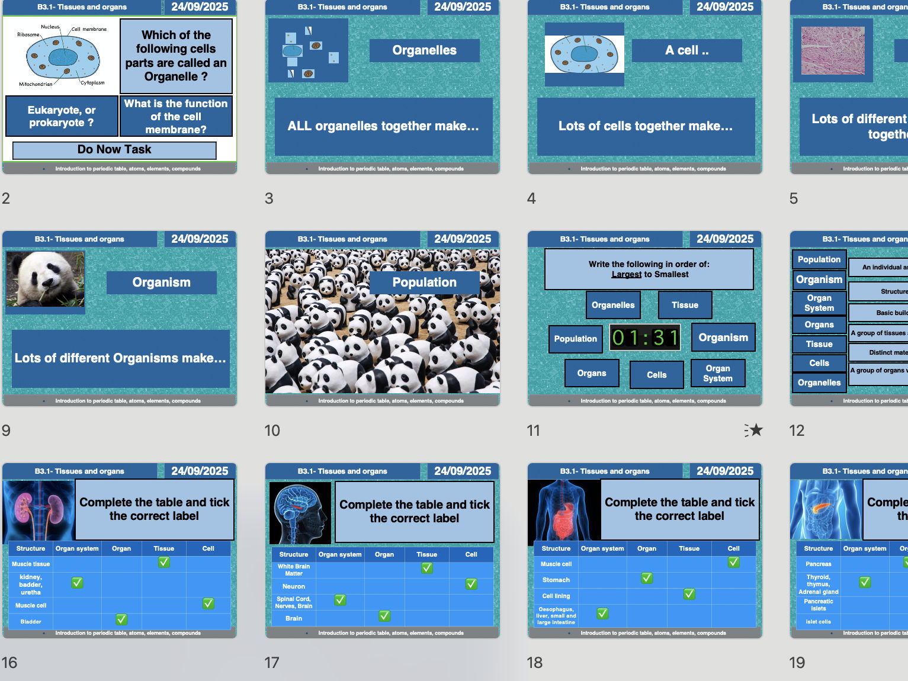Toggle the Stomach tick in the Organ column
This screenshot has width=908, height=681.
coord(647,578)
